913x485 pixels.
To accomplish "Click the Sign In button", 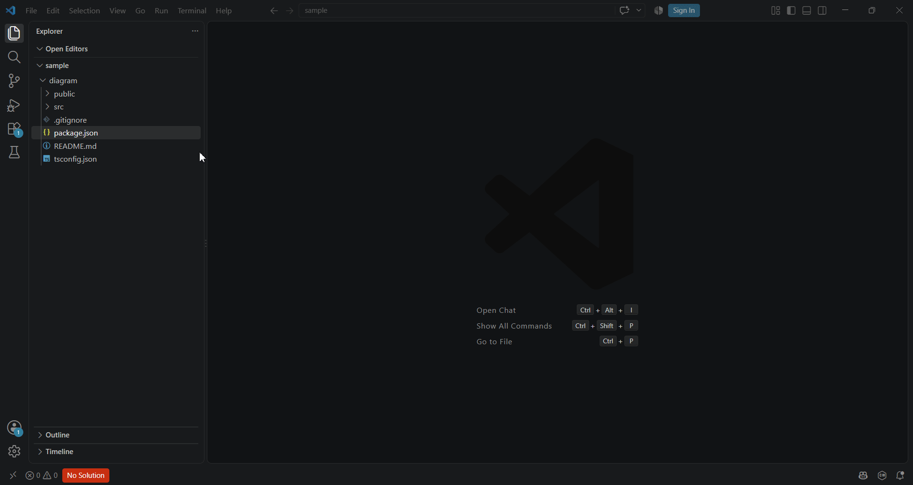I will pyautogui.click(x=684, y=10).
